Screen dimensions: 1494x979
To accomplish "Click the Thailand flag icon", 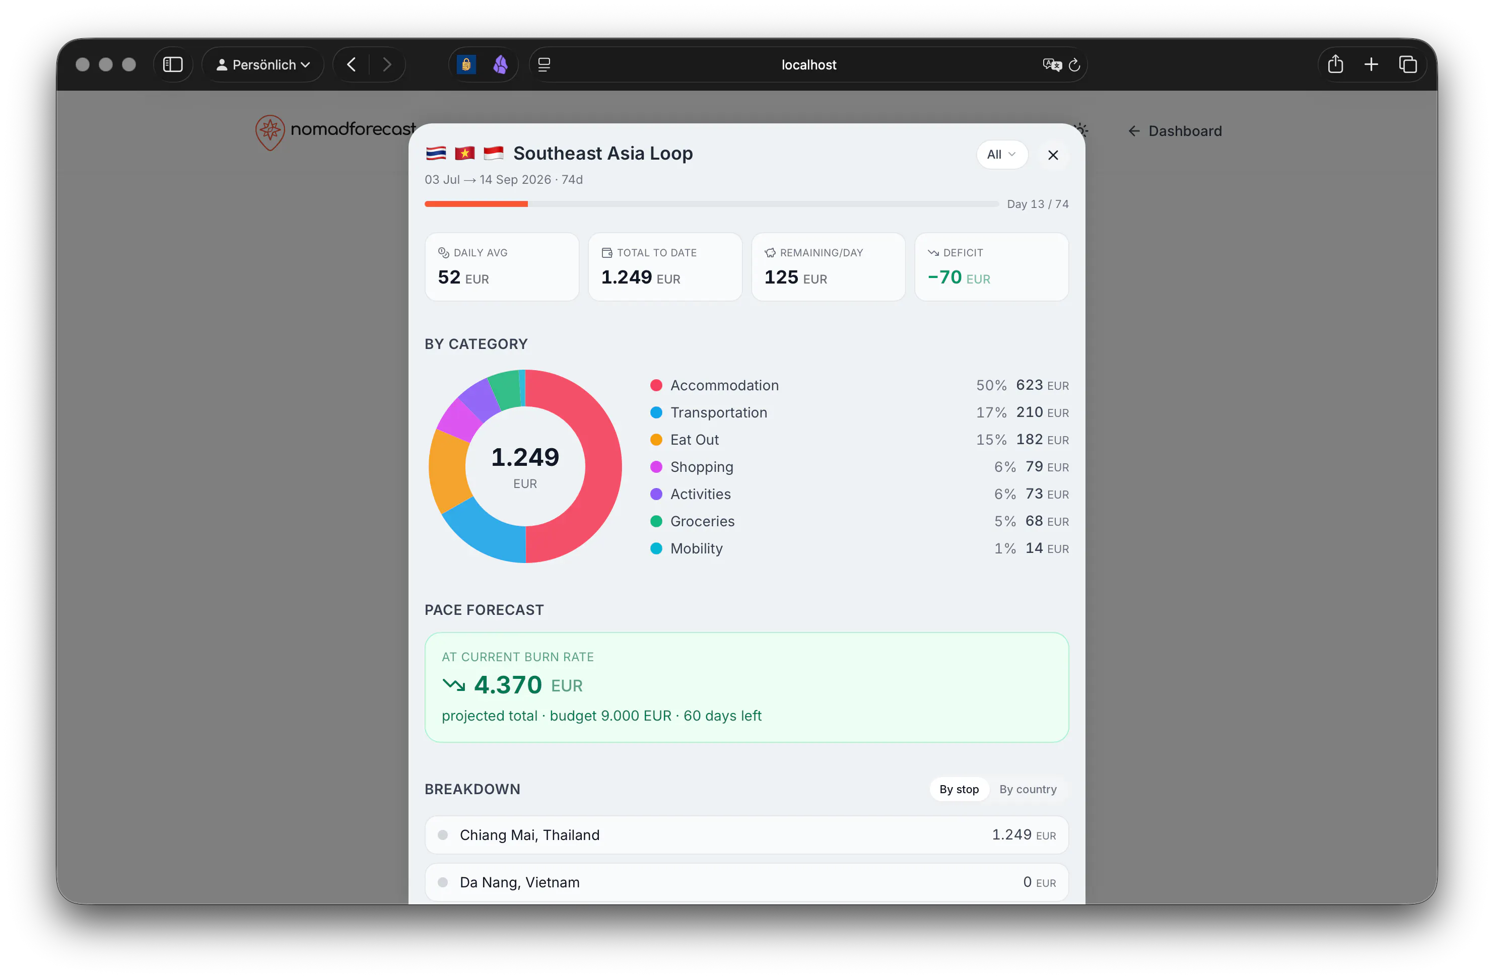I will (436, 153).
